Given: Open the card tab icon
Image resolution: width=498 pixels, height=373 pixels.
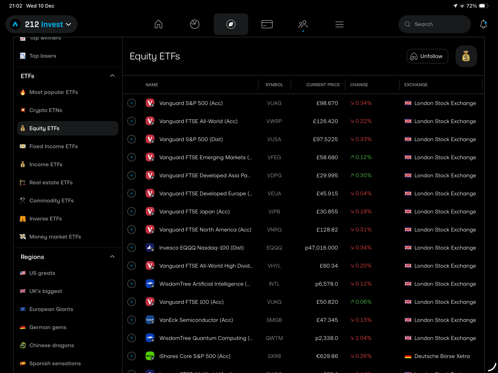Looking at the screenshot, I should (x=267, y=24).
